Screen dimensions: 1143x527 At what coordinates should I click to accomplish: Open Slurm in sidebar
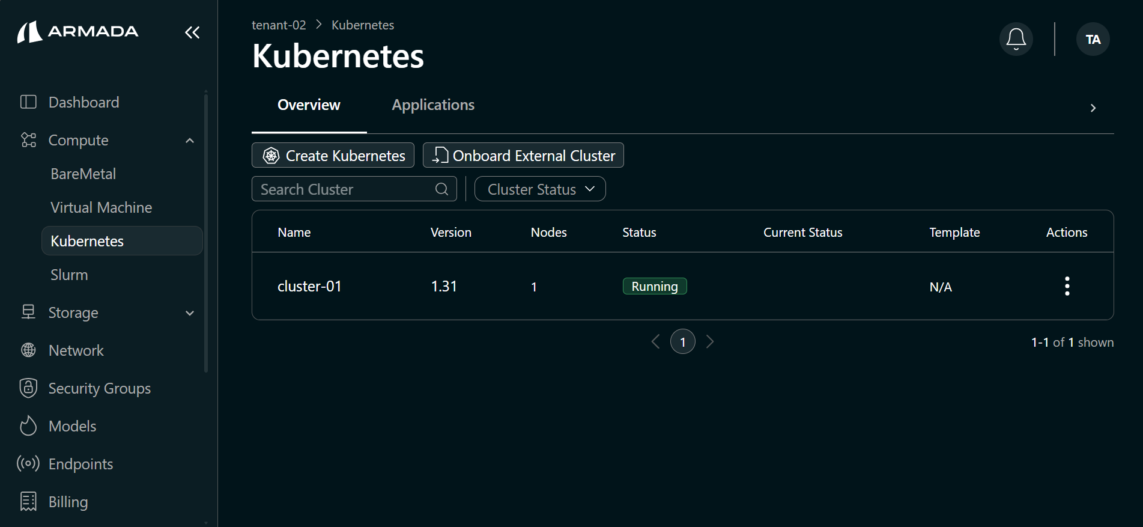tap(69, 275)
